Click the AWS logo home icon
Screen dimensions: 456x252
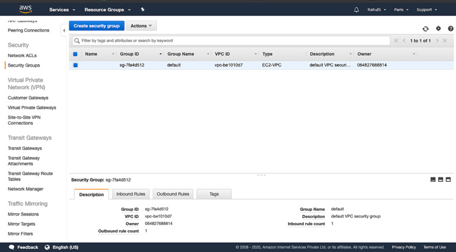pos(25,9)
